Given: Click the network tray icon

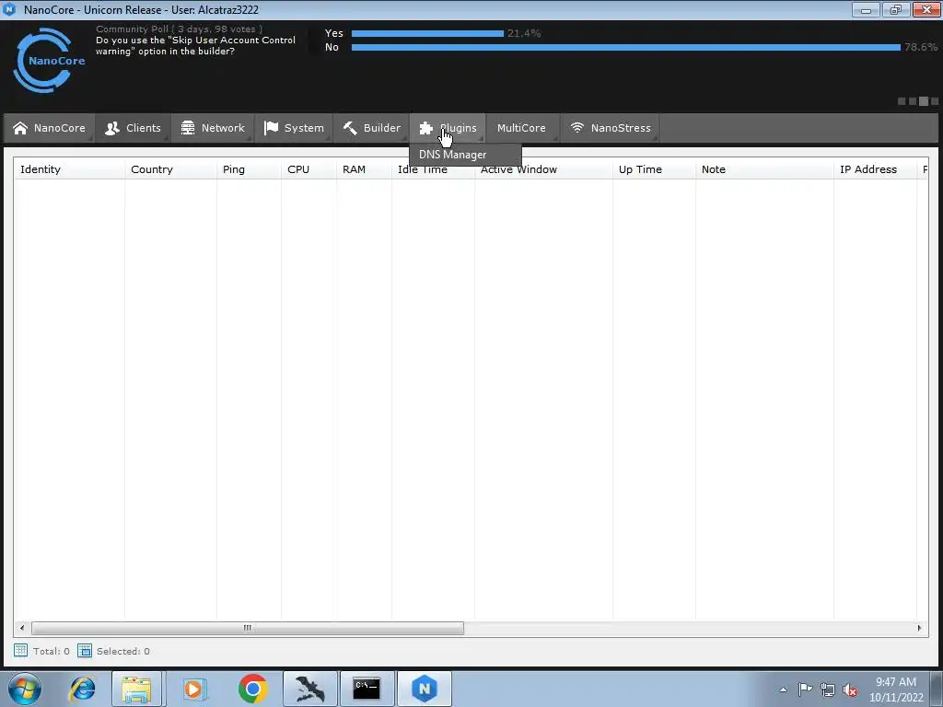Looking at the screenshot, I should click(828, 690).
